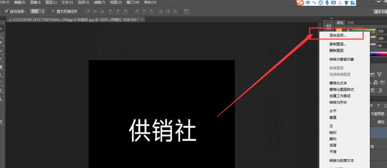The image size is (387, 168).
Task: Add a Channel Mixer adjustment (three circles icon)
Action: click(376, 82)
